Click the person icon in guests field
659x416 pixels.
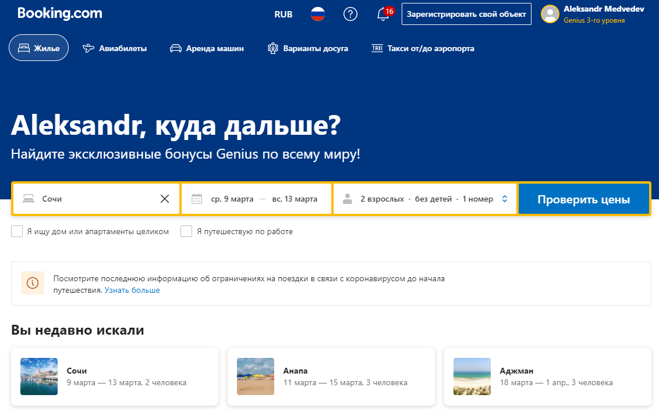tap(348, 199)
